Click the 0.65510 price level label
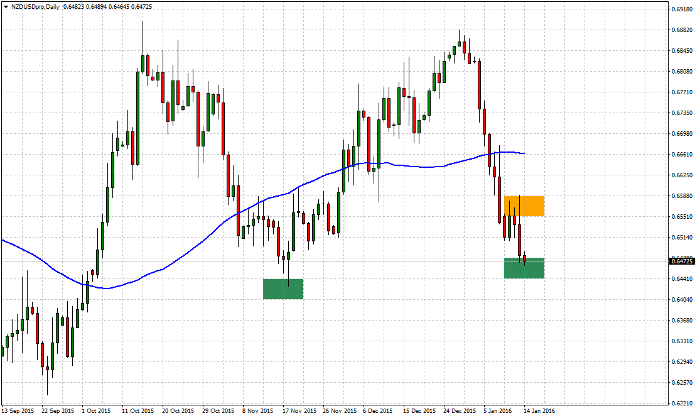Viewport: 695px width, 418px height. click(682, 217)
